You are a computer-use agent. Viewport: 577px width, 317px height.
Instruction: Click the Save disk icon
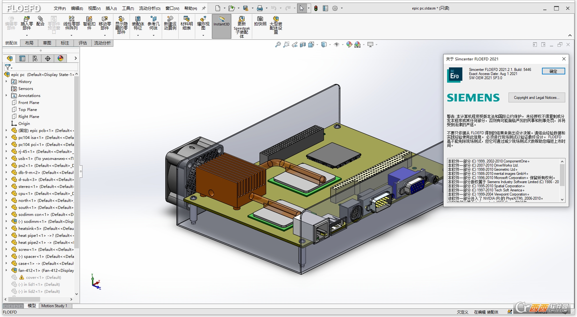246,8
